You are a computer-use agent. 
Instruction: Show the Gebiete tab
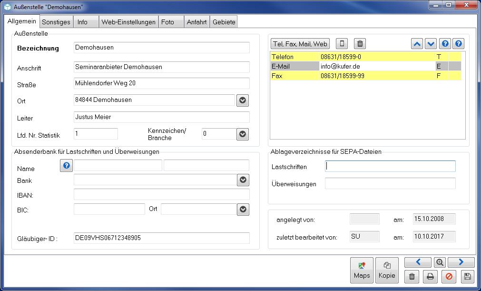coord(224,22)
